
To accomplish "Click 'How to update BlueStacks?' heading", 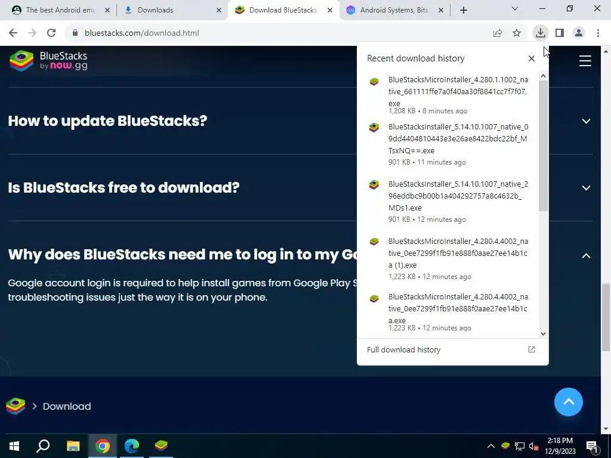I will tap(107, 120).
